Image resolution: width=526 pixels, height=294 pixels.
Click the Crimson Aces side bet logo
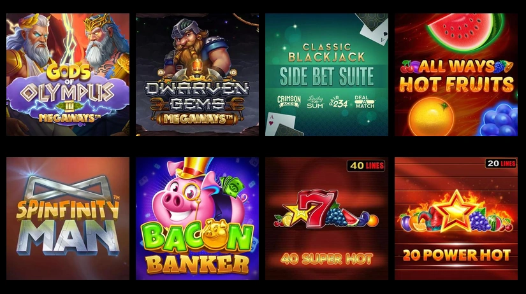click(289, 101)
